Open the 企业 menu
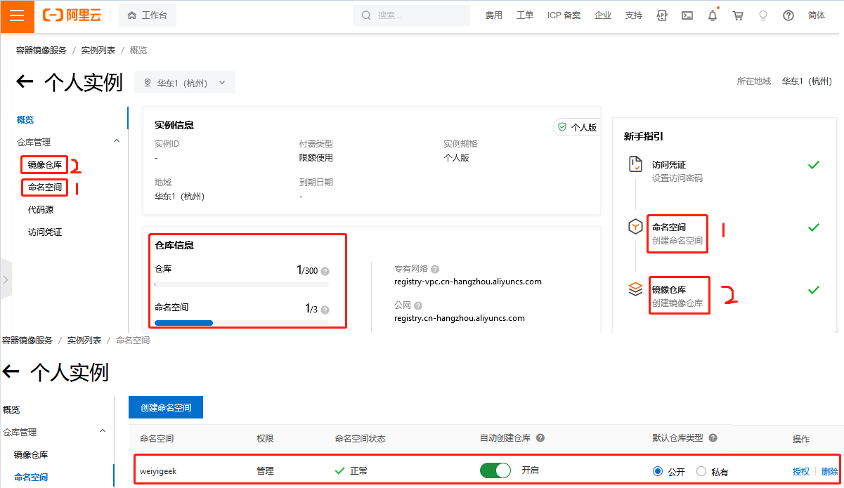 click(x=603, y=15)
